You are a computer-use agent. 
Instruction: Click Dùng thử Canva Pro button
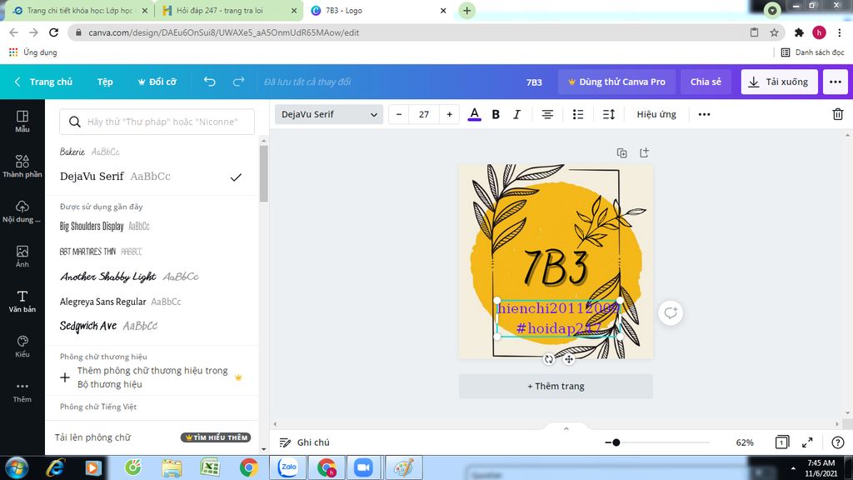tap(616, 82)
